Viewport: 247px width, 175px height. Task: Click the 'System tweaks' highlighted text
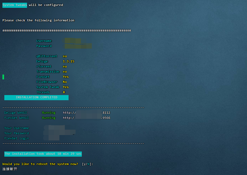[x=15, y=5]
